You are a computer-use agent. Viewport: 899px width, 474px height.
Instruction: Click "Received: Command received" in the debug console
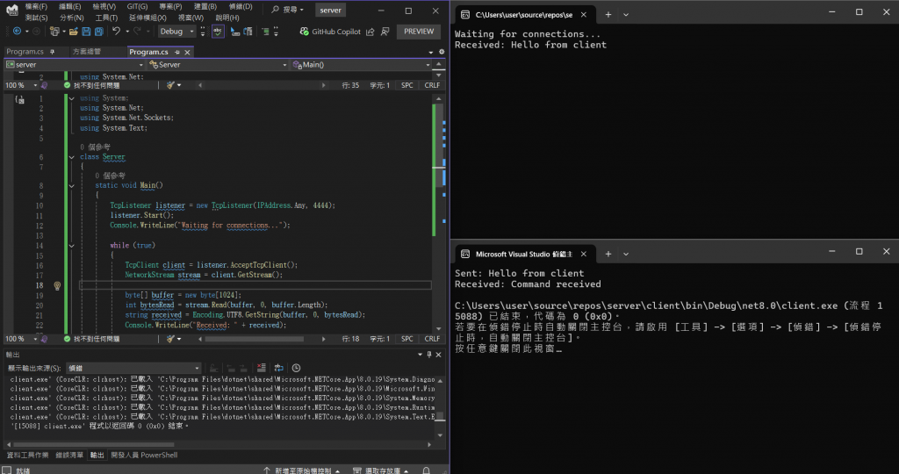(528, 284)
